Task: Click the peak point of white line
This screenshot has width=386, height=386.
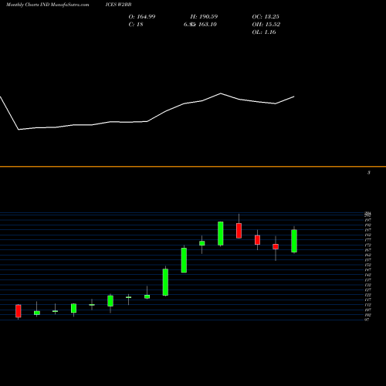Action: pyautogui.click(x=221, y=93)
